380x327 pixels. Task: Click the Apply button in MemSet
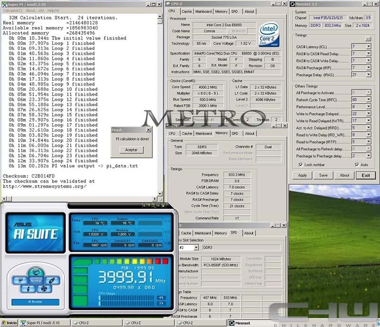[x=303, y=175]
